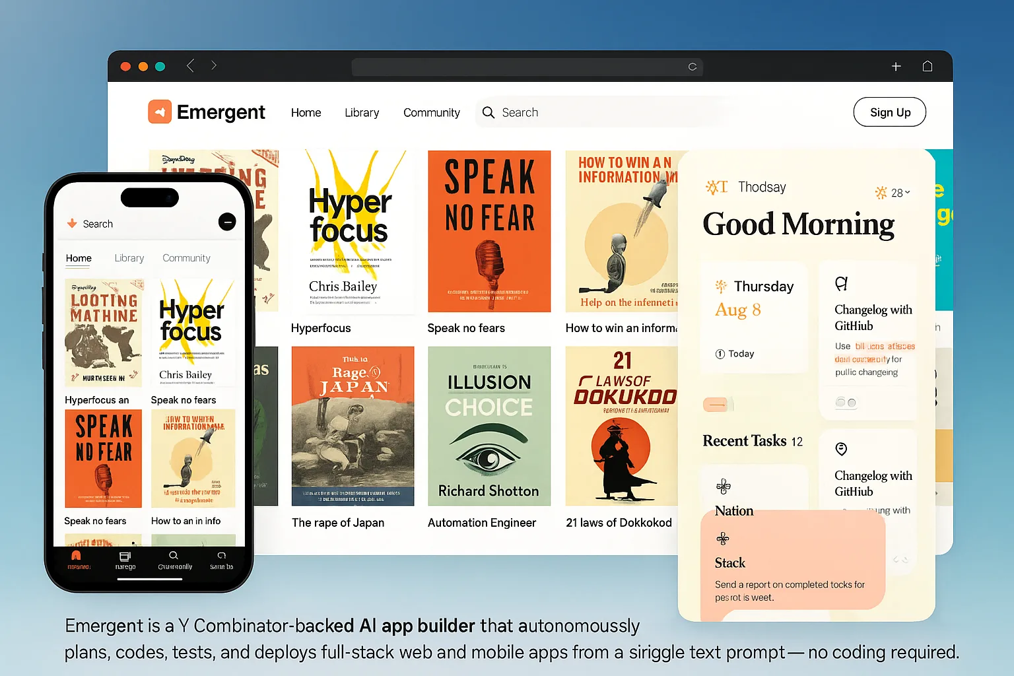Open the Home menu in website navbar
Viewport: 1014px width, 676px height.
[306, 113]
